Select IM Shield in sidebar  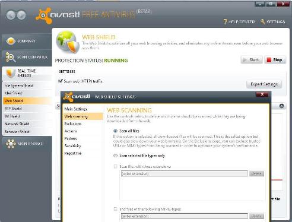tap(27, 116)
